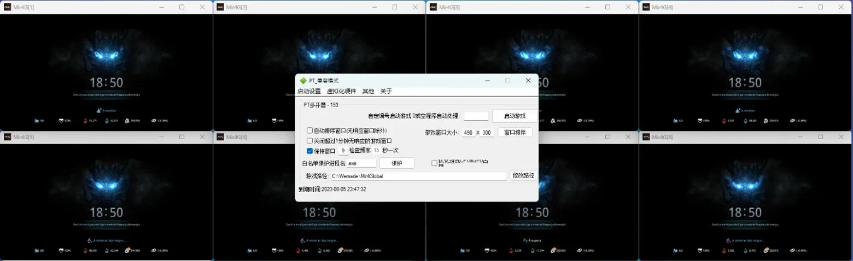This screenshot has width=853, height=261.
Task: Click the red HP potion icon in Mir4G[8]
Action: pyautogui.click(x=723, y=251)
